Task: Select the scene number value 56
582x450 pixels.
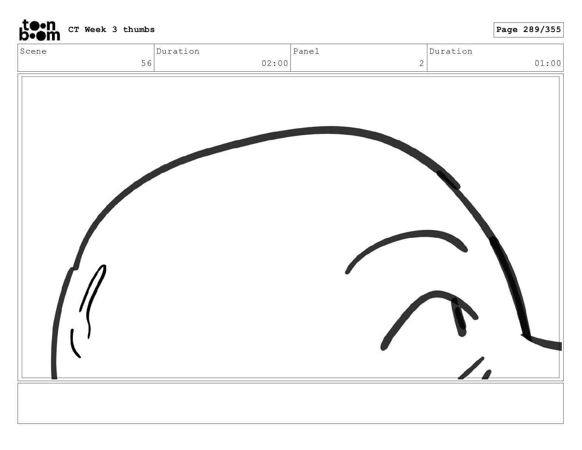Action: click(147, 63)
